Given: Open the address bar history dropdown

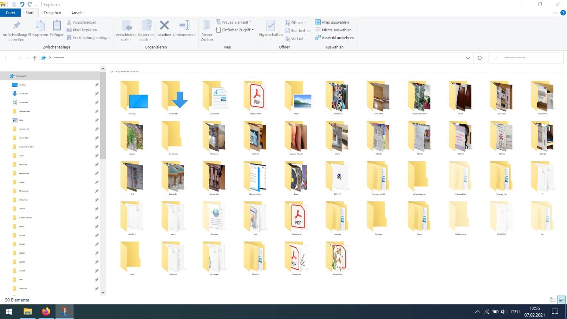Looking at the screenshot, I should tap(468, 58).
